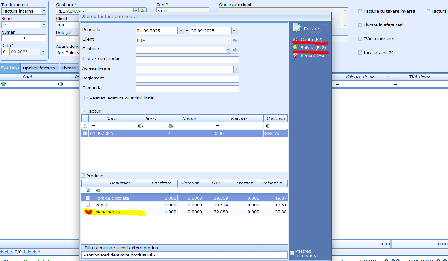Open the Tip document dropdown
The width and height of the screenshot is (448, 261).
point(44,11)
